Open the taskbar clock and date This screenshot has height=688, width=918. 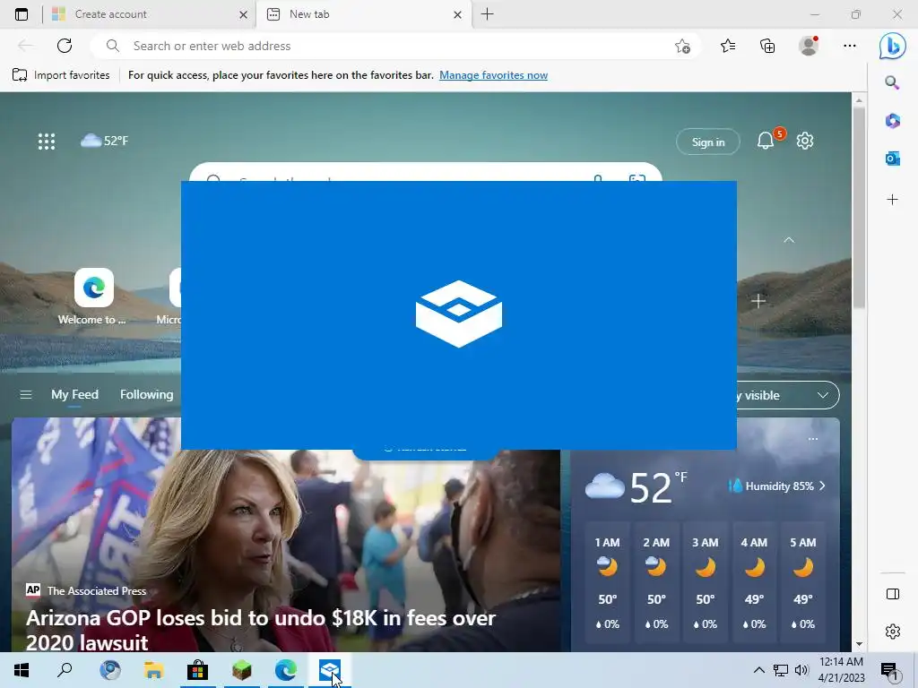click(x=841, y=670)
